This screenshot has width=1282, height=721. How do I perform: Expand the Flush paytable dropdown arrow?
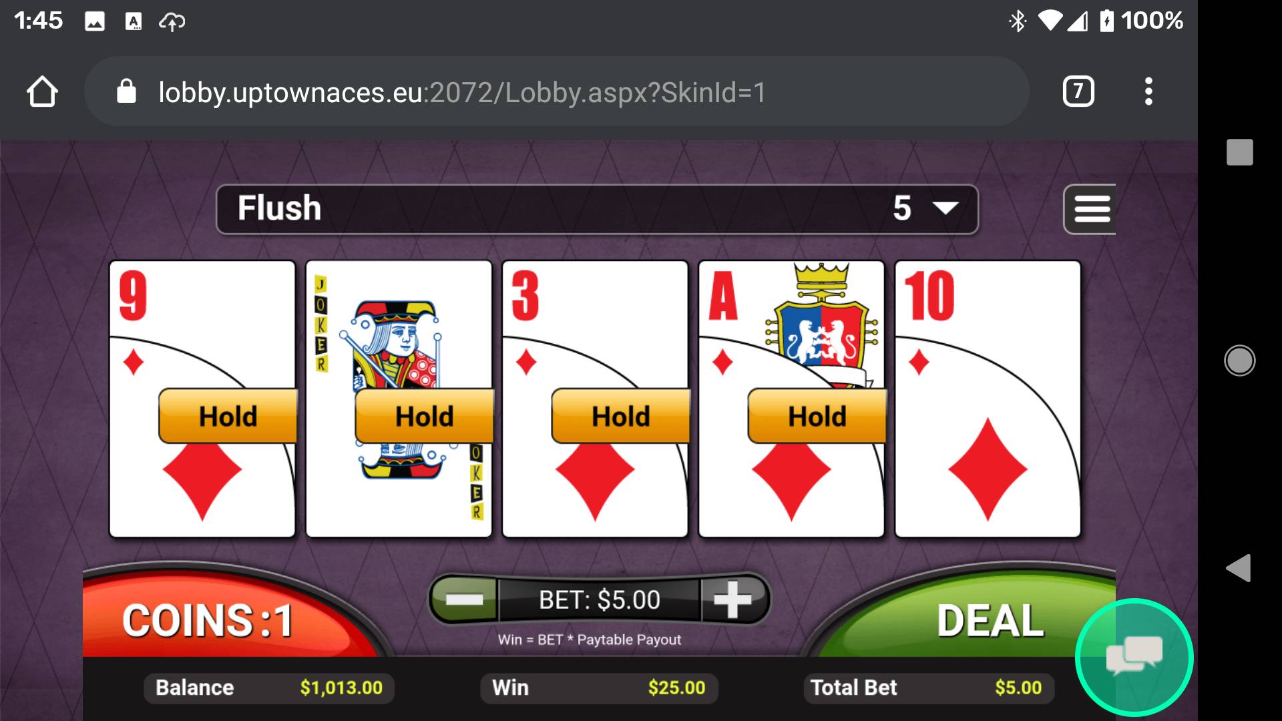(945, 208)
